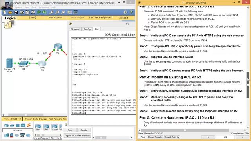Screen dimensions: 251x141
Task: Click the Logical workspace navigation icon
Action: (x=8, y=25)
